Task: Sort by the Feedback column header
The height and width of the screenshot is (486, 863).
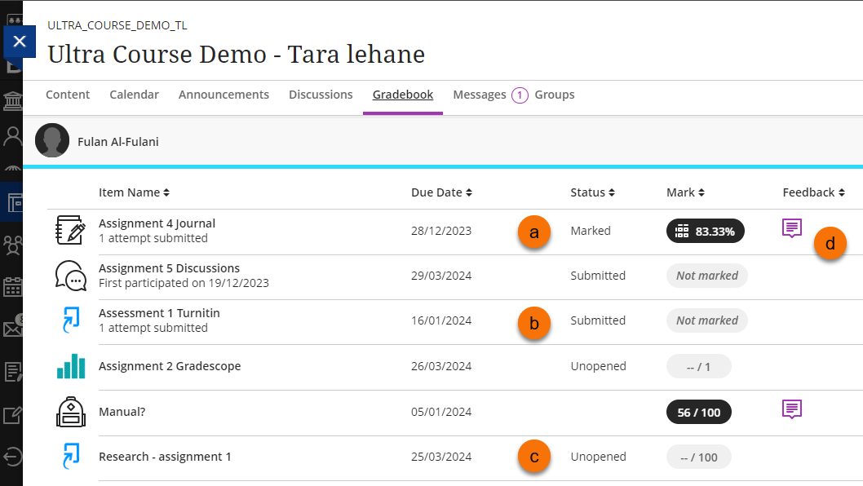Action: click(x=813, y=192)
